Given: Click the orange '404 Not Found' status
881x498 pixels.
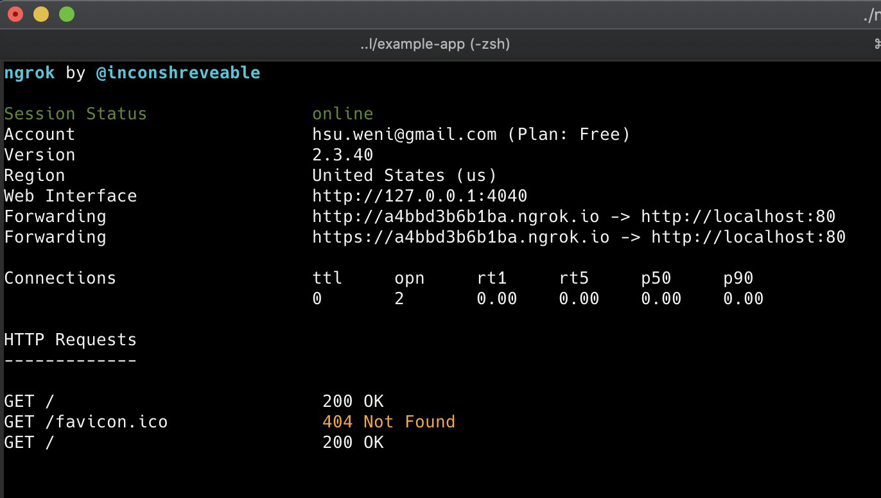Looking at the screenshot, I should coord(389,422).
